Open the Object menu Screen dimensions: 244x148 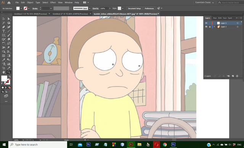tap(30, 3)
